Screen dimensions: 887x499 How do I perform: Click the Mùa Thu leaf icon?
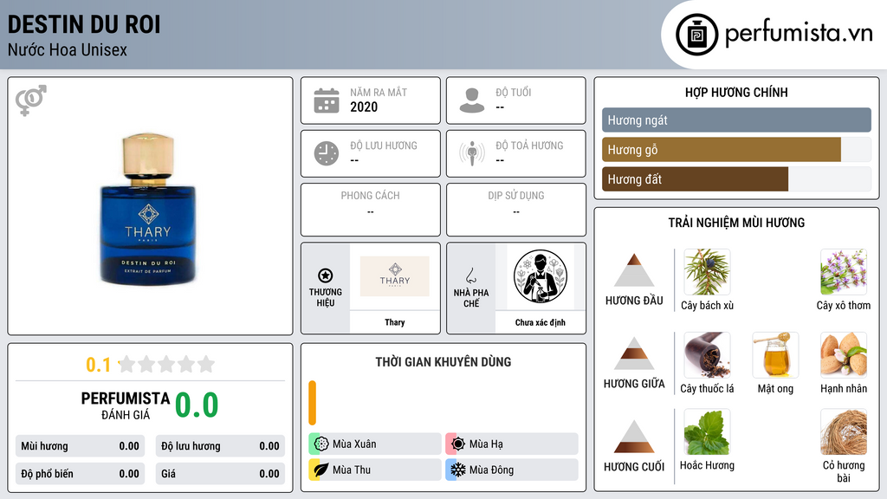coord(321,470)
